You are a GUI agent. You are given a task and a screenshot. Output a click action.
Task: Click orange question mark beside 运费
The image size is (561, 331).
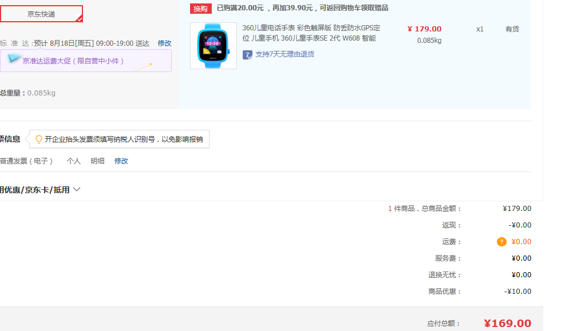click(501, 242)
